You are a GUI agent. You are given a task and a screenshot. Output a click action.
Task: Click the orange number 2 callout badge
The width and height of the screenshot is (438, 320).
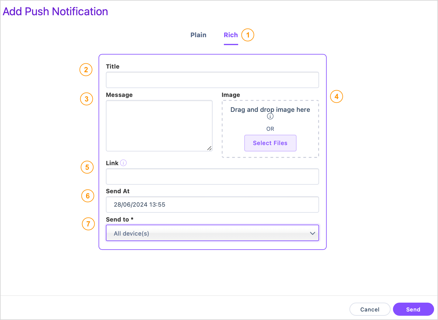pyautogui.click(x=86, y=70)
